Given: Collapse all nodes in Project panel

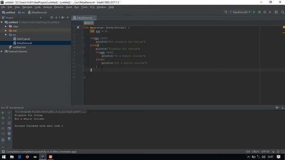Looking at the screenshot, I should (56, 18).
